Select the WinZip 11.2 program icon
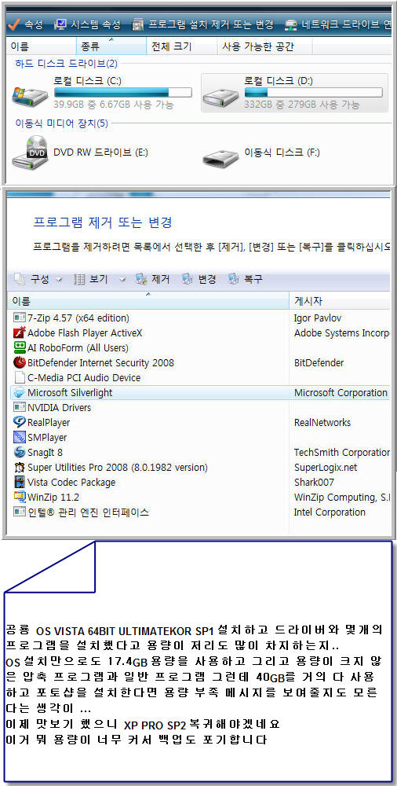Image resolution: width=397 pixels, height=786 pixels. click(x=20, y=498)
